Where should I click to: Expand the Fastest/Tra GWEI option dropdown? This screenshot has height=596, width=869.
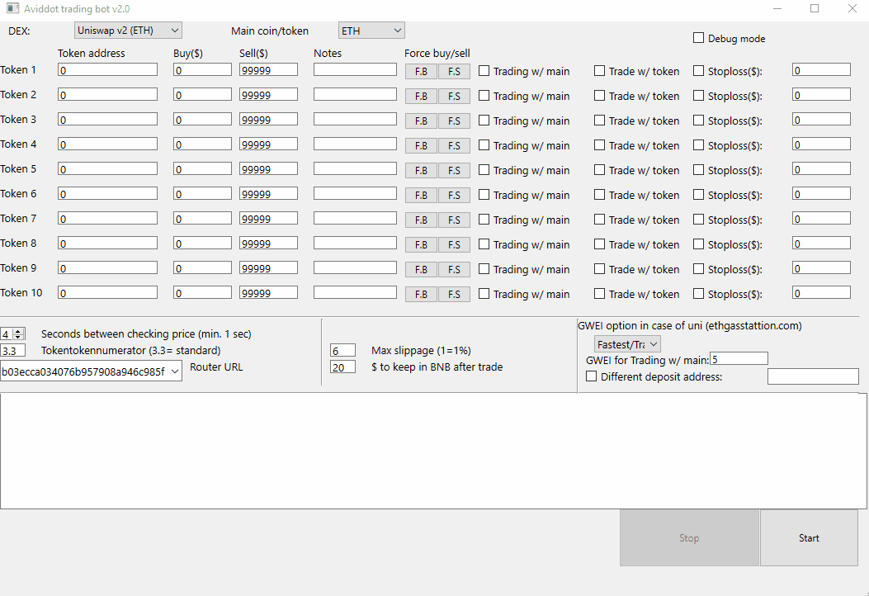coord(627,344)
